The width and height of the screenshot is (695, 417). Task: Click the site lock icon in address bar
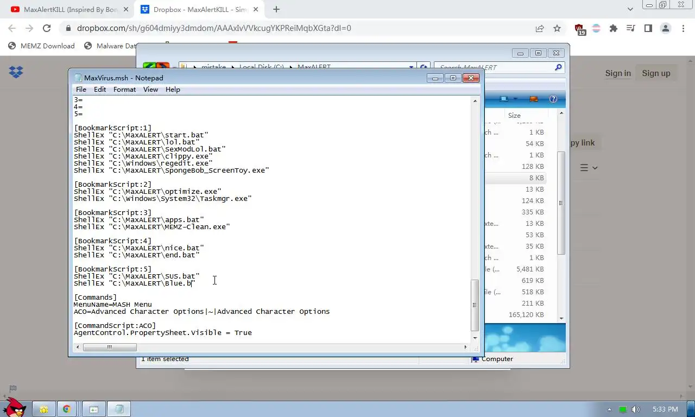click(x=68, y=28)
